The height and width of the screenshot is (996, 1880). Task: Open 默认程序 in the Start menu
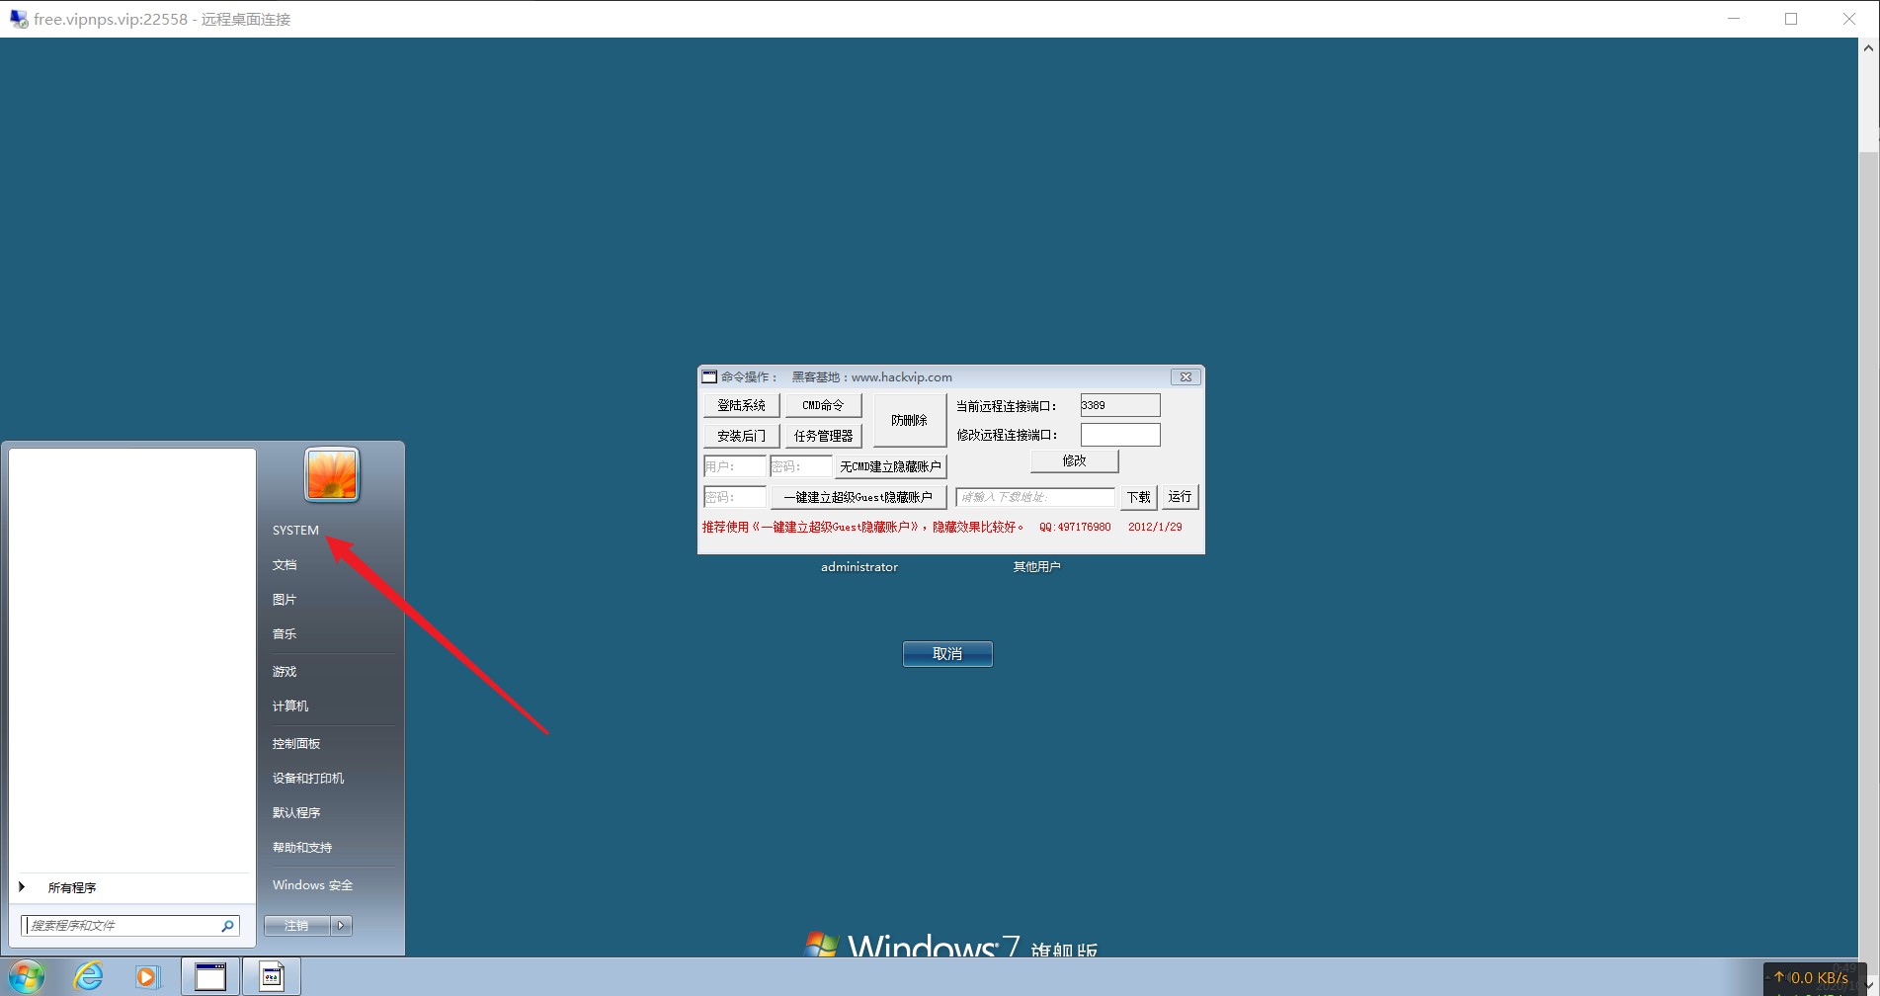(296, 813)
